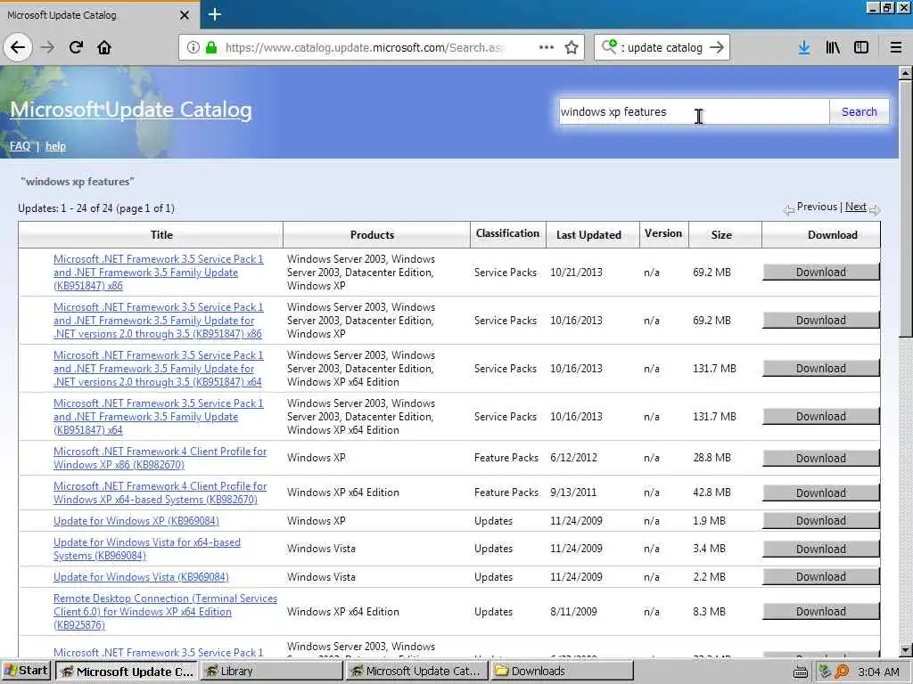The height and width of the screenshot is (684, 913).
Task: Open the Windows Start button
Action: tap(26, 671)
